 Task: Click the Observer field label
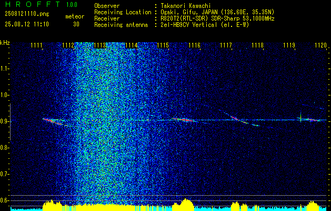click(107, 6)
